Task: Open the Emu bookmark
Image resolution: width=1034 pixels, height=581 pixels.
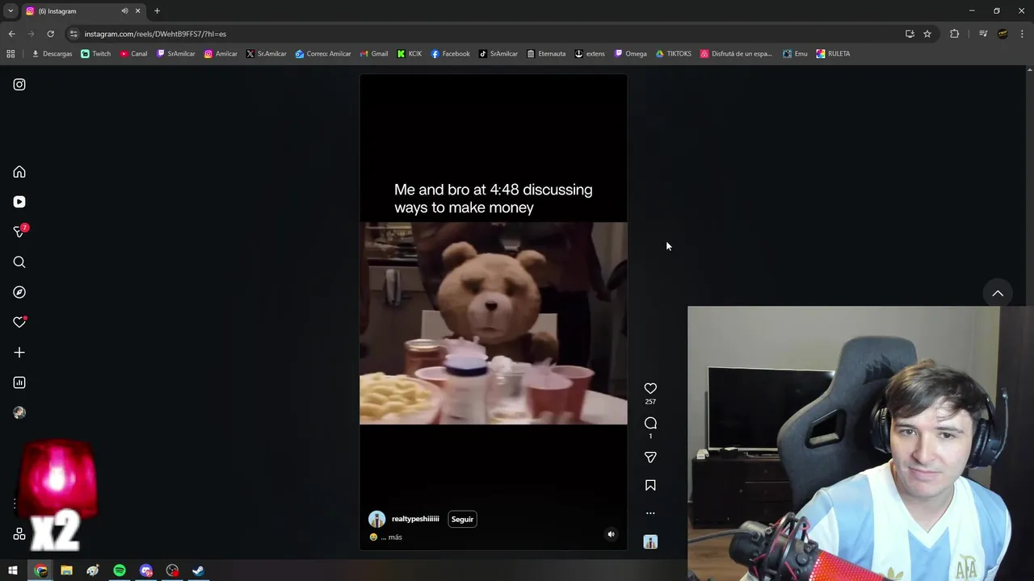Action: (795, 54)
